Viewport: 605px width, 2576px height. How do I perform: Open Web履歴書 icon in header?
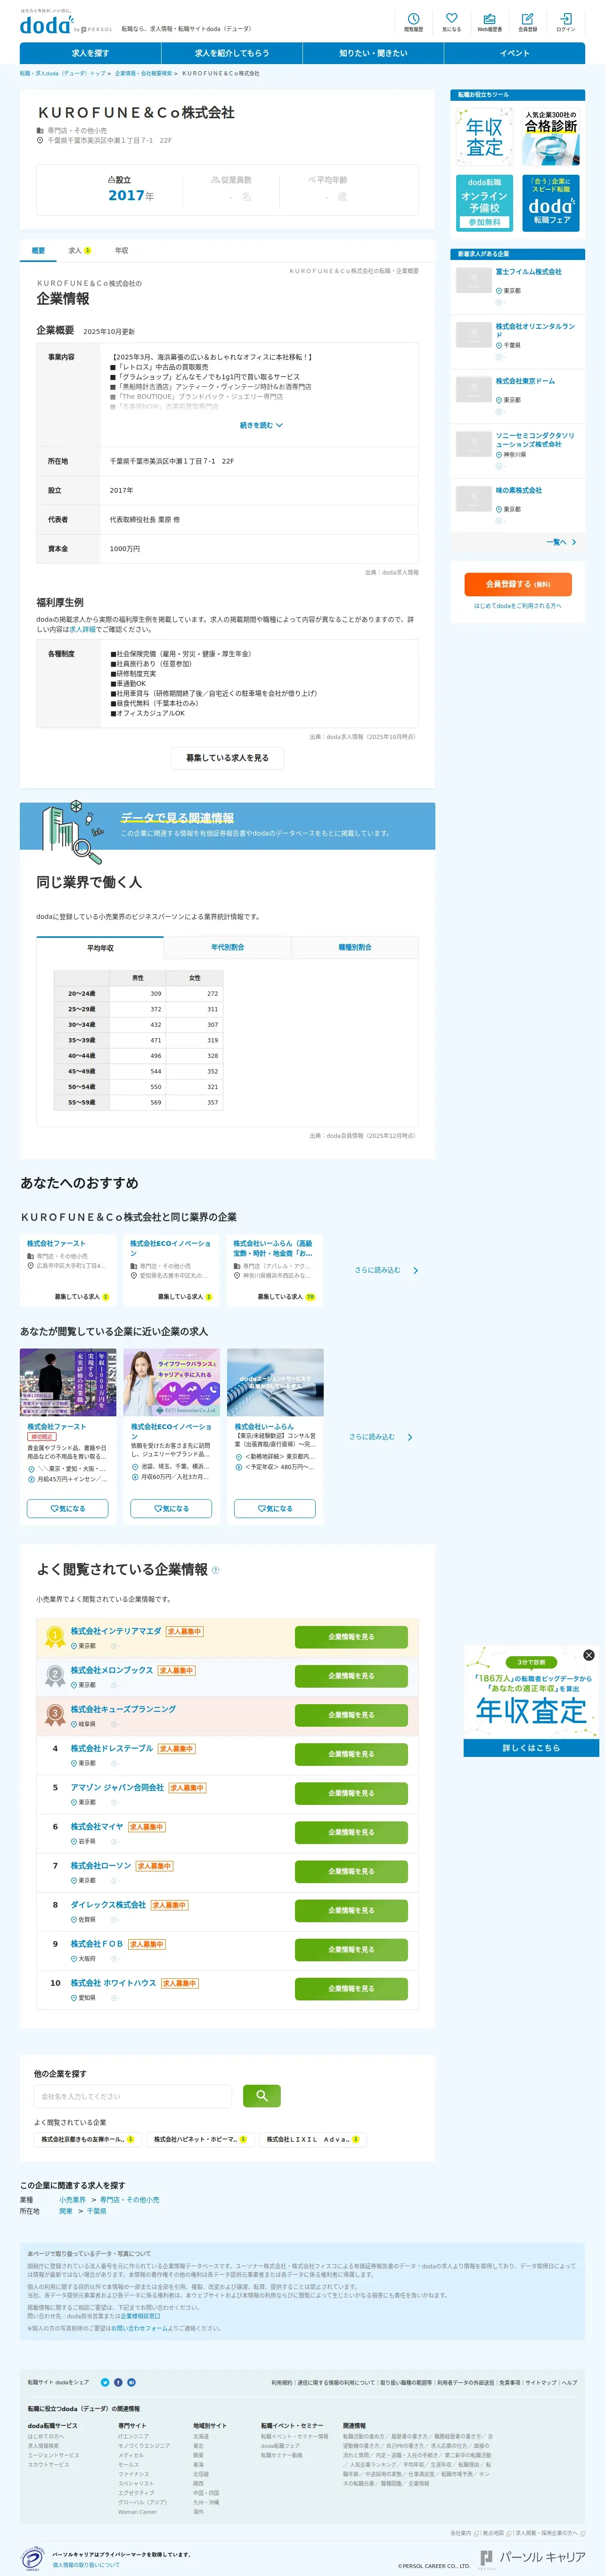coord(489,22)
